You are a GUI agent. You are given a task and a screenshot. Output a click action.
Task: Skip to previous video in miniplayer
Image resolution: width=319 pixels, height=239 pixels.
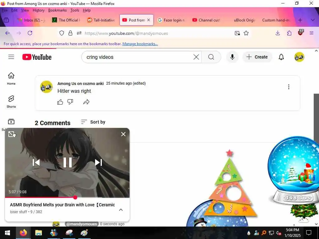(x=36, y=162)
